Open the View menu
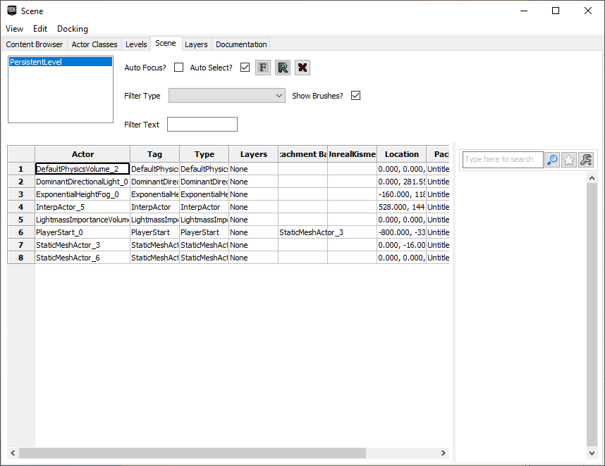605x466 pixels. point(14,29)
